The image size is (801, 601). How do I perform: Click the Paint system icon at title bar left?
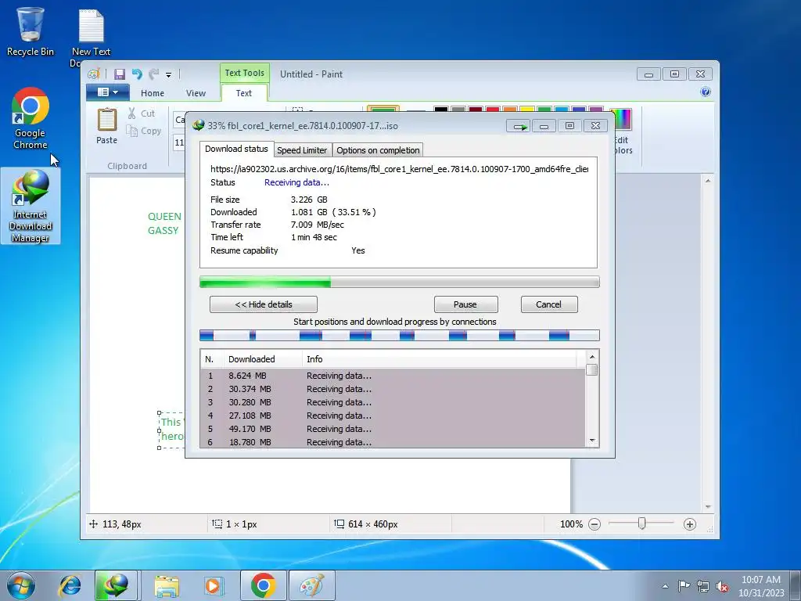[94, 74]
